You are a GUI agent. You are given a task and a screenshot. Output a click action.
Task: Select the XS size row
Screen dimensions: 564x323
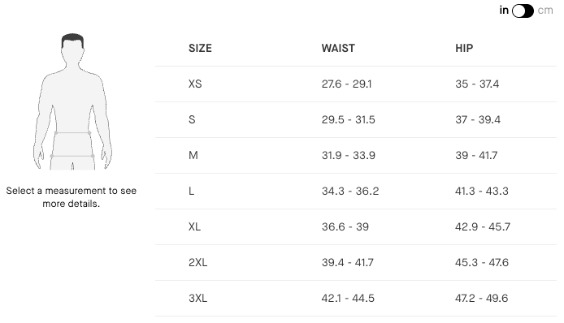(356, 84)
